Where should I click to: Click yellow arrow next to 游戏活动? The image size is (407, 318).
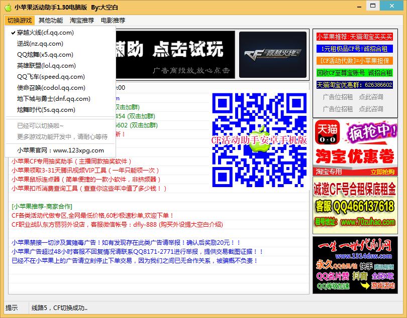365,285
